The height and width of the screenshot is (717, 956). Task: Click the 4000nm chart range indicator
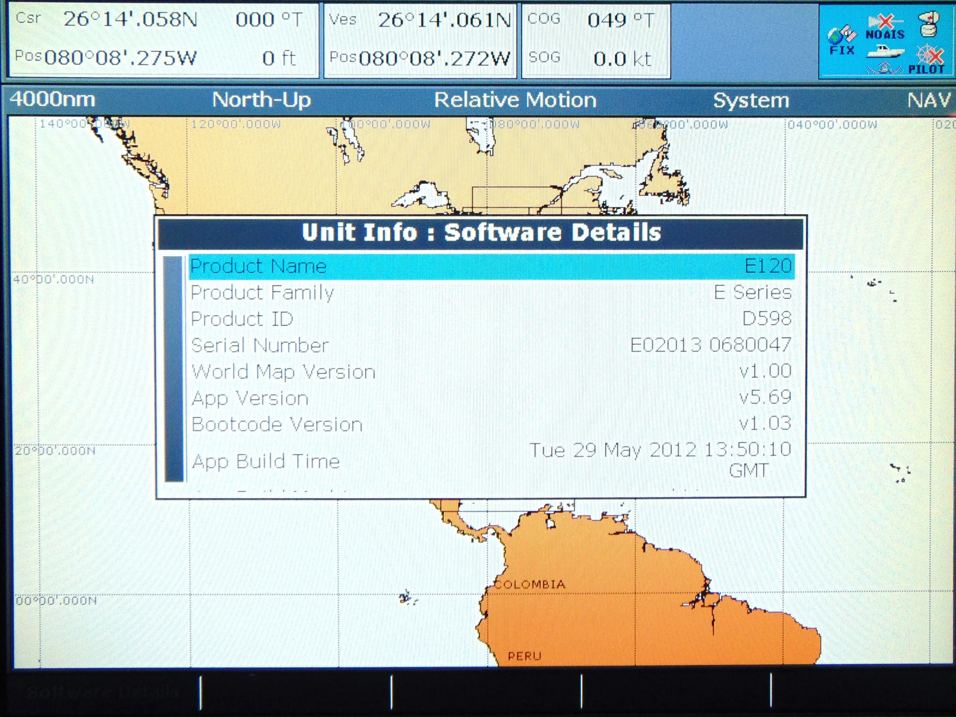pos(52,99)
